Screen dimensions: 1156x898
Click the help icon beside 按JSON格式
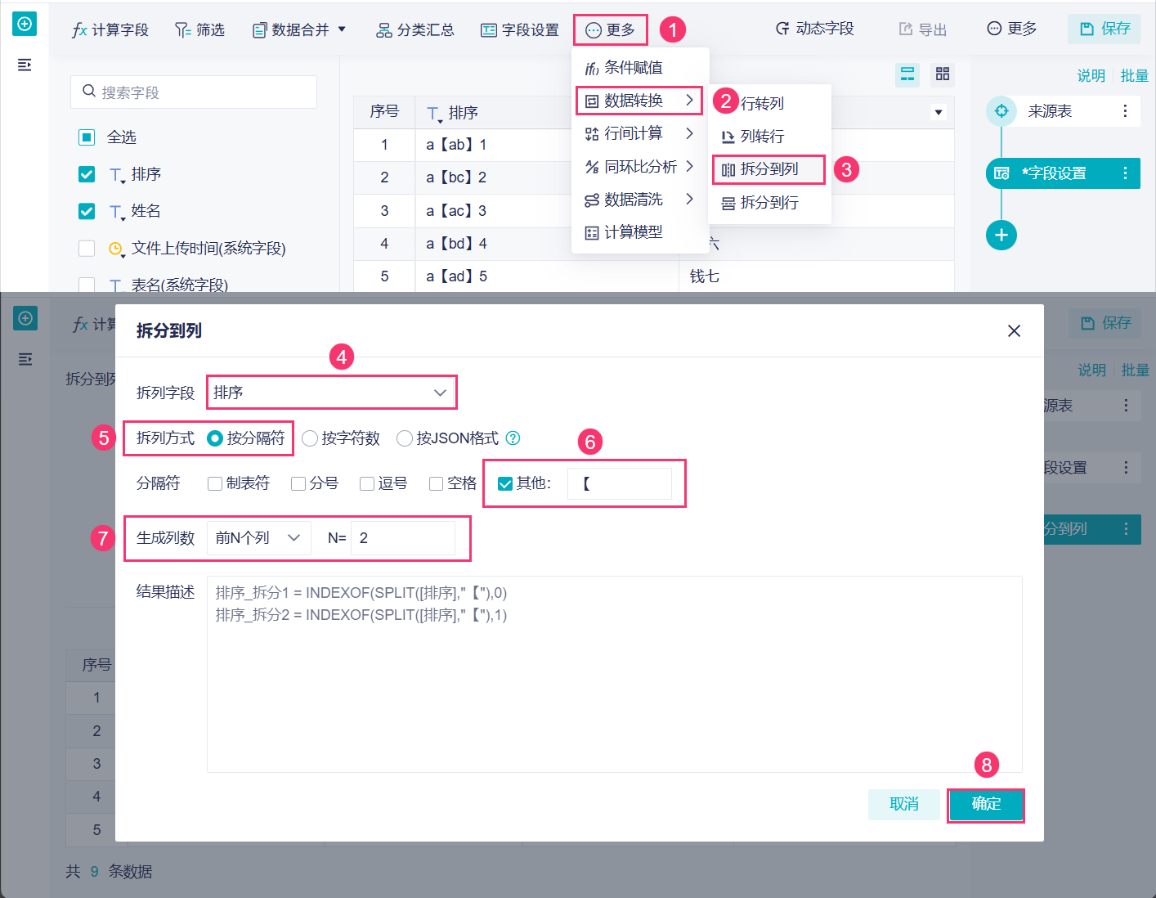click(x=513, y=438)
